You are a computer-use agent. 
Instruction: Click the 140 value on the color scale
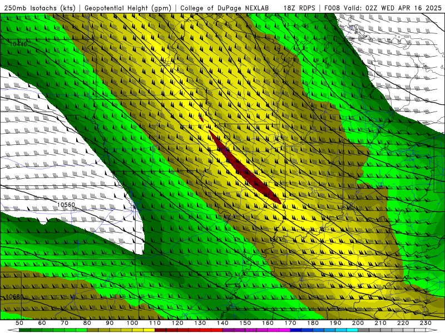222,323
